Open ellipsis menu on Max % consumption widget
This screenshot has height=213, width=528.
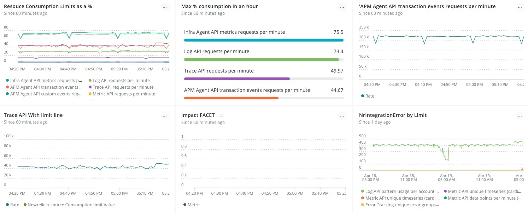(342, 7)
